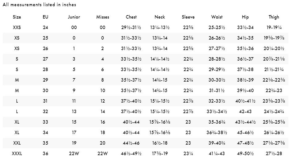Image resolution: width=293 pixels, height=161 pixels.
Task: Select EU size 29 cell
Action: pyautogui.click(x=45, y=80)
